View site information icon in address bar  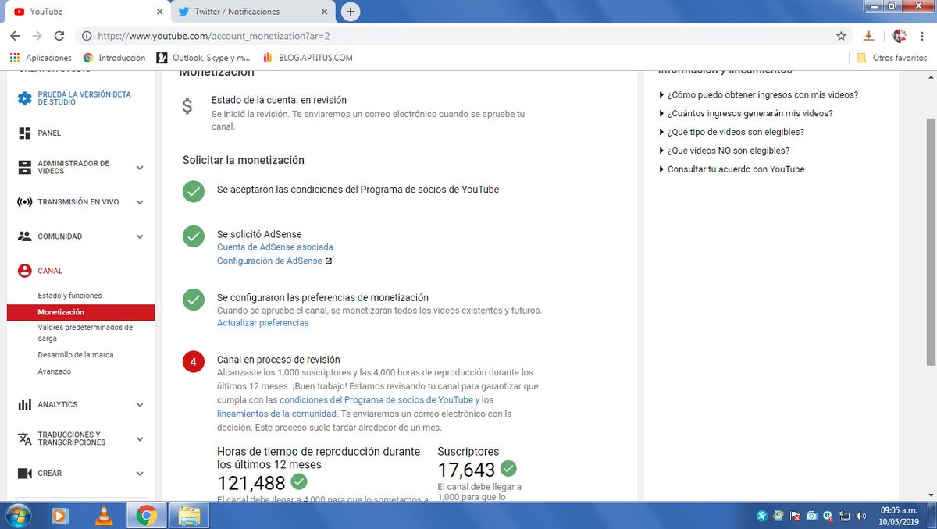[x=87, y=36]
